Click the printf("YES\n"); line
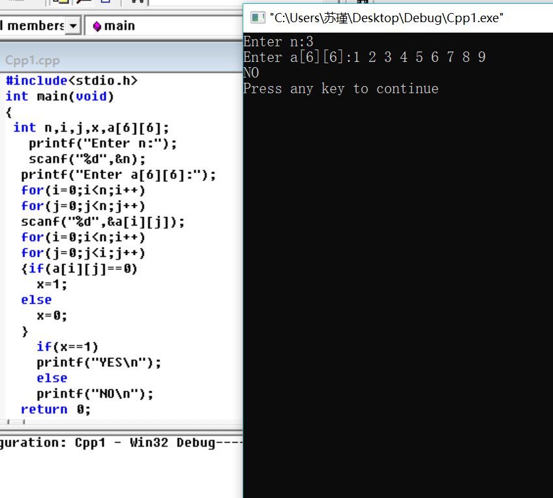This screenshot has height=498, width=553. [x=98, y=362]
